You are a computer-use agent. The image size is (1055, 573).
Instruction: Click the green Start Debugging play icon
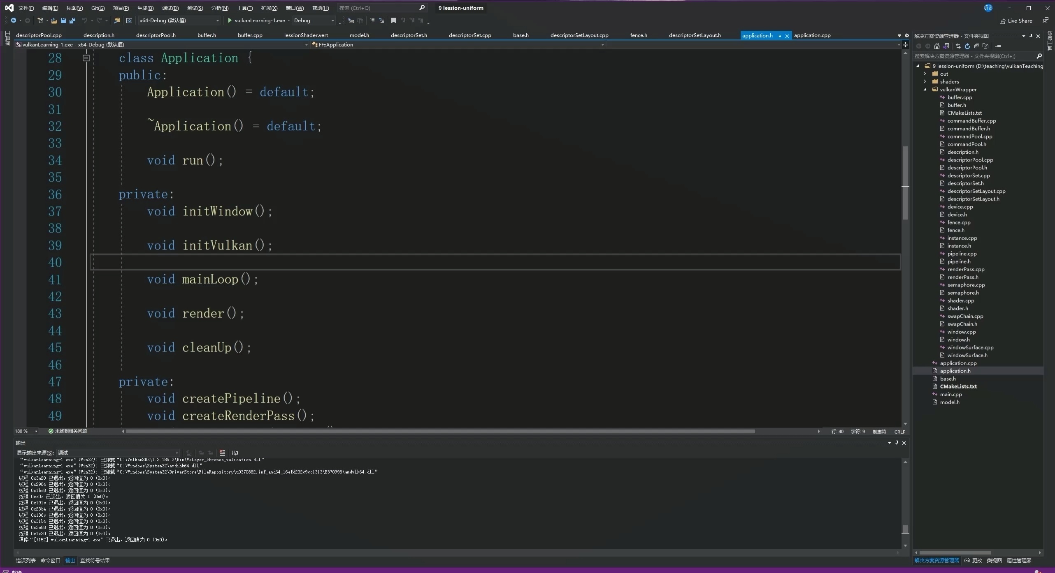point(230,20)
